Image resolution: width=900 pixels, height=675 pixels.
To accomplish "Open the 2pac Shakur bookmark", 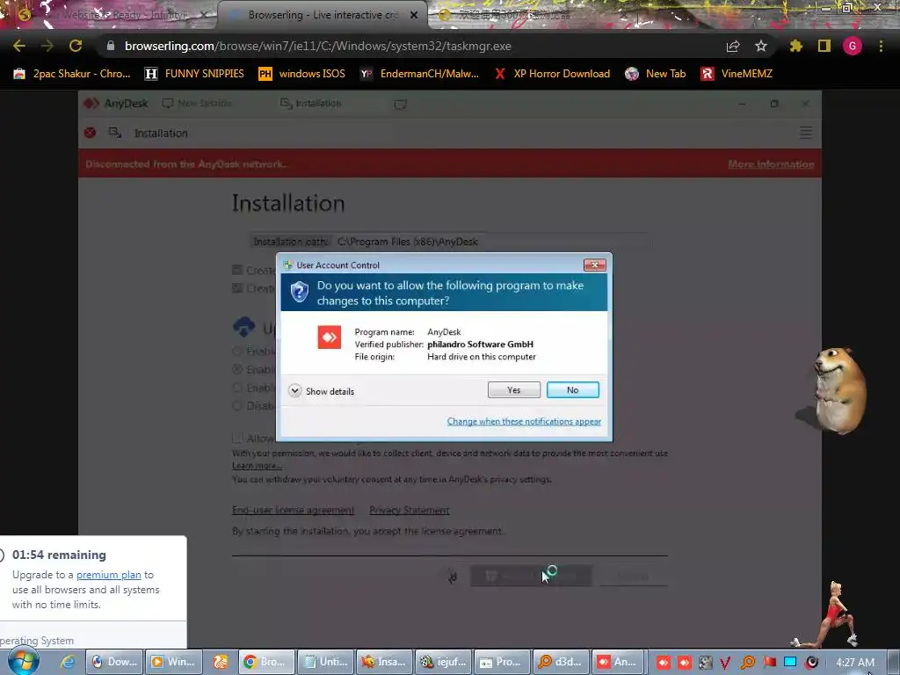I will click(72, 74).
